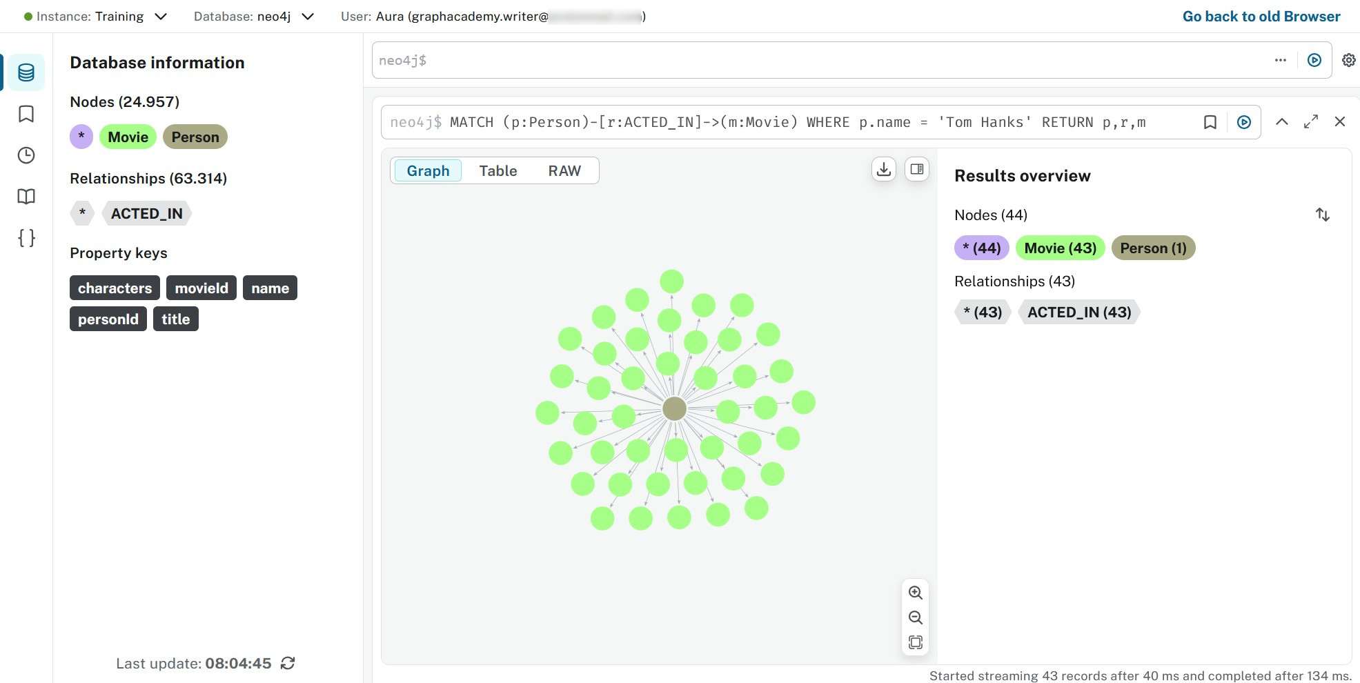
Task: Zoom out of the graph
Action: pyautogui.click(x=916, y=617)
